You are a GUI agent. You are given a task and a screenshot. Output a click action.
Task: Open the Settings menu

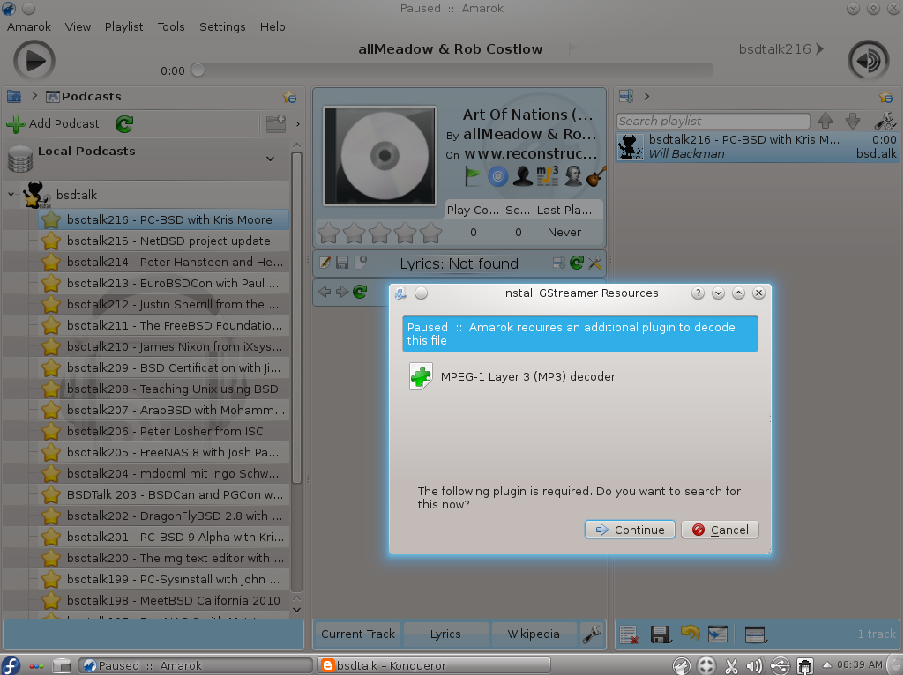(x=222, y=27)
